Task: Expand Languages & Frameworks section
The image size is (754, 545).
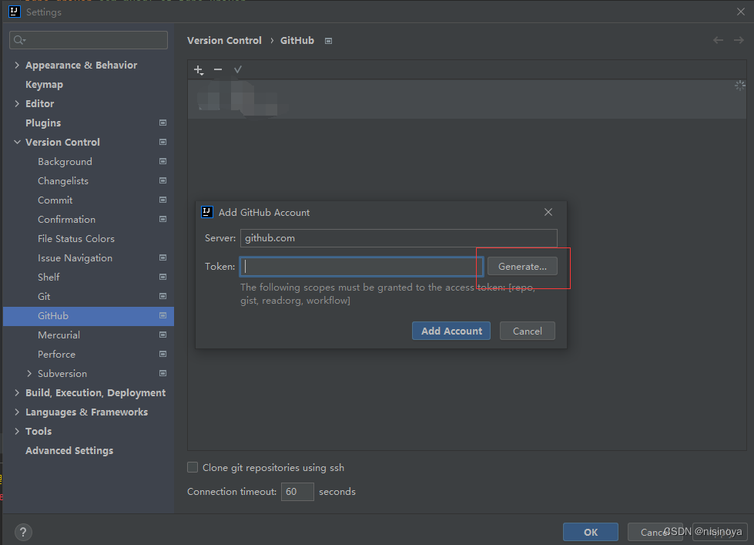Action: [17, 412]
